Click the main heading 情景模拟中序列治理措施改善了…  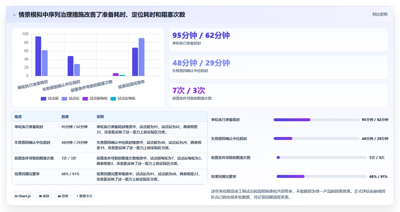tap(102, 15)
